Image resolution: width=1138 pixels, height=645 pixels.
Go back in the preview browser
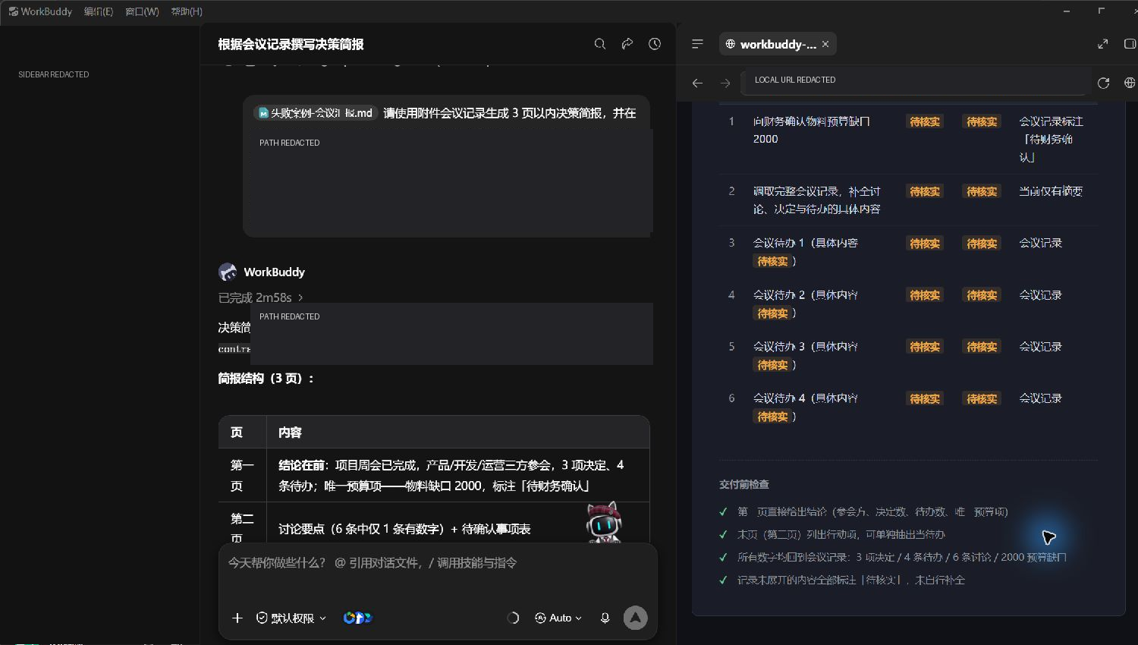click(698, 83)
